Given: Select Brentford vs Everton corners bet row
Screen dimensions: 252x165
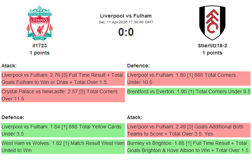Looking at the screenshot, I should click(188, 91).
